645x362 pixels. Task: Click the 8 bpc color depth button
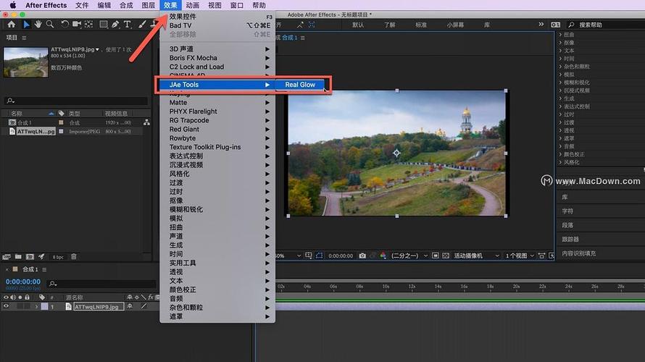58,257
